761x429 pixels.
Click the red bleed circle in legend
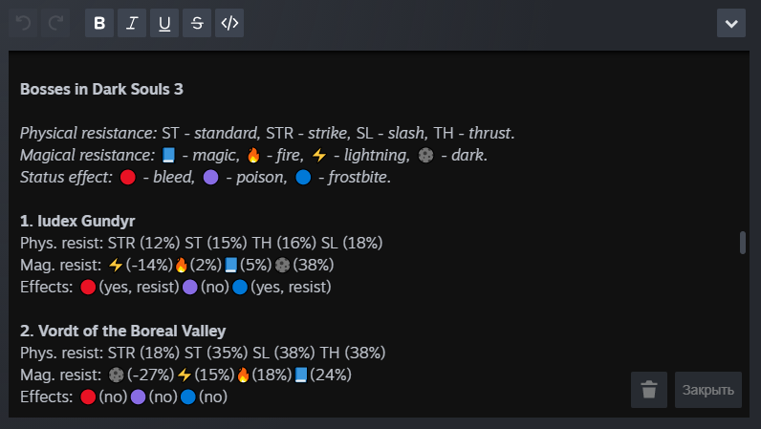[129, 177]
